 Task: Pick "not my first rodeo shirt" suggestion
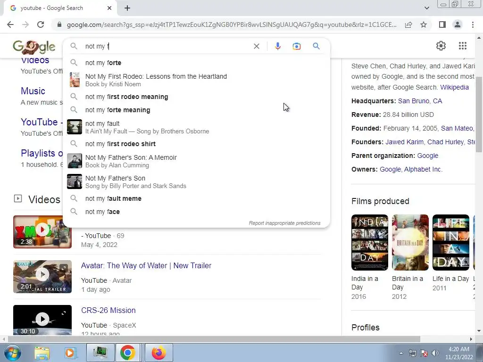coord(196,144)
